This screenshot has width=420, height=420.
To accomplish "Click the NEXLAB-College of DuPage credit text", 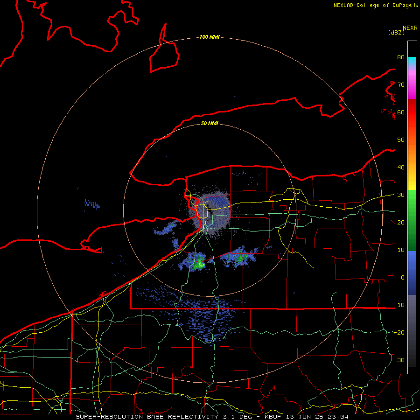I will tap(375, 5).
